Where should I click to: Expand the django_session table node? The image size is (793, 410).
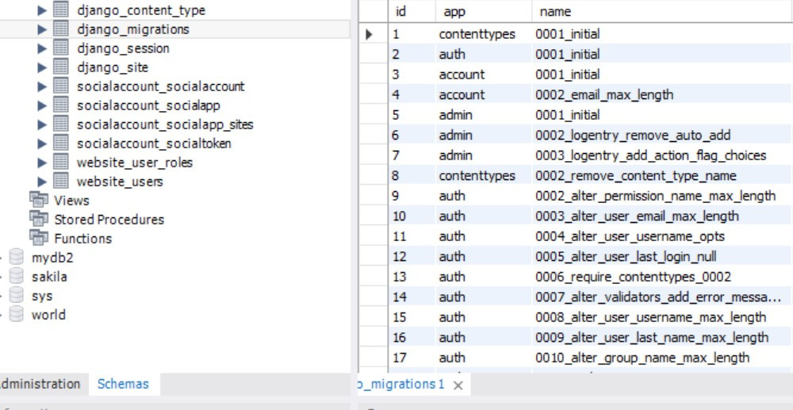(42, 48)
